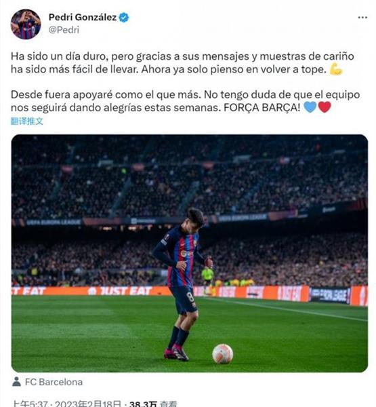The image size is (376, 407).
Task: Click the blue verified badge
Action: [124, 18]
